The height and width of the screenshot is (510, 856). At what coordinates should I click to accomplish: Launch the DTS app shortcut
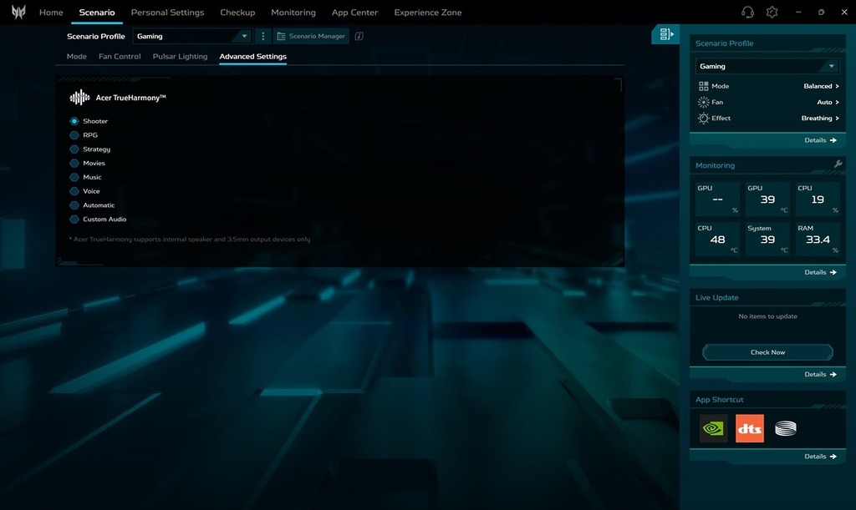tap(750, 428)
